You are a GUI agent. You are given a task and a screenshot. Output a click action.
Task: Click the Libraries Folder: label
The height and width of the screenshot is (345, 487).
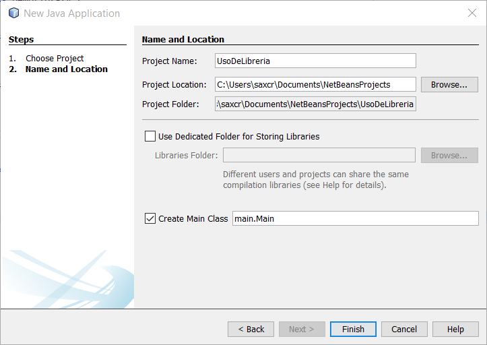[x=187, y=155]
